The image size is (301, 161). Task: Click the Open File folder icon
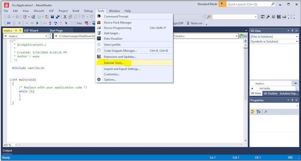[x=47, y=17]
